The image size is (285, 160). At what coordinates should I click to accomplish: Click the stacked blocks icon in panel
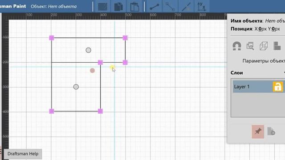click(277, 46)
